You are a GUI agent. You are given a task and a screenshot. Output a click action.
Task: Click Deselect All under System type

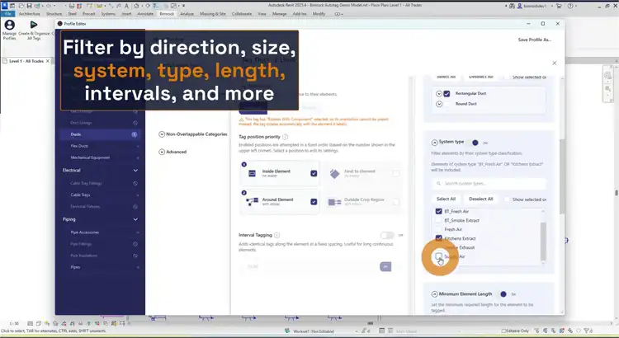(x=481, y=200)
